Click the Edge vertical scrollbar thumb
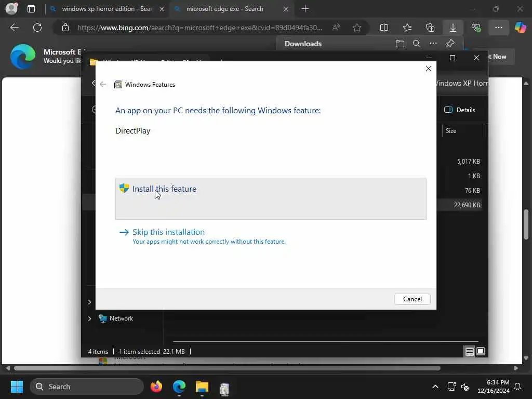The width and height of the screenshot is (532, 399). (x=526, y=224)
